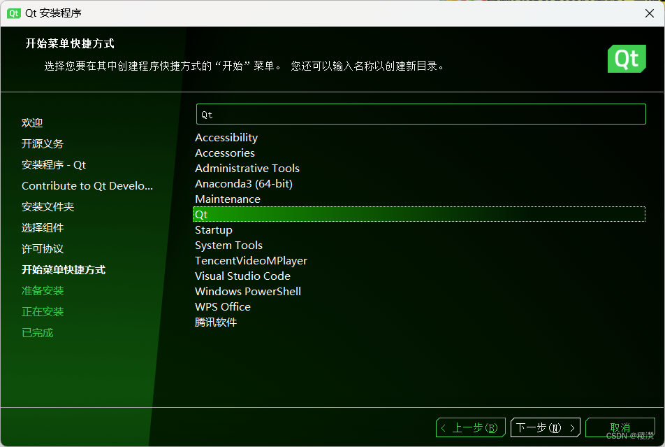Cancel installation with 取消 button
Image resolution: width=665 pixels, height=447 pixels.
point(620,427)
